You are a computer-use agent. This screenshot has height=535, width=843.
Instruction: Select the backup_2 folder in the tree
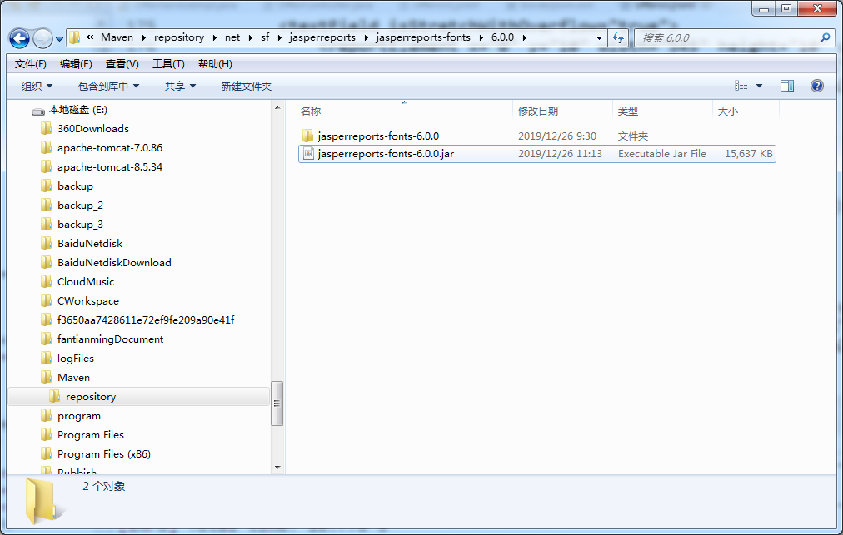80,206
